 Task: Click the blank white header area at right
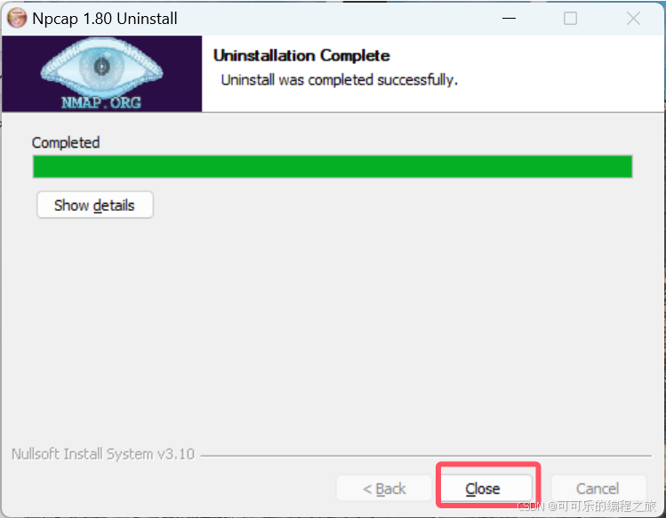561,73
